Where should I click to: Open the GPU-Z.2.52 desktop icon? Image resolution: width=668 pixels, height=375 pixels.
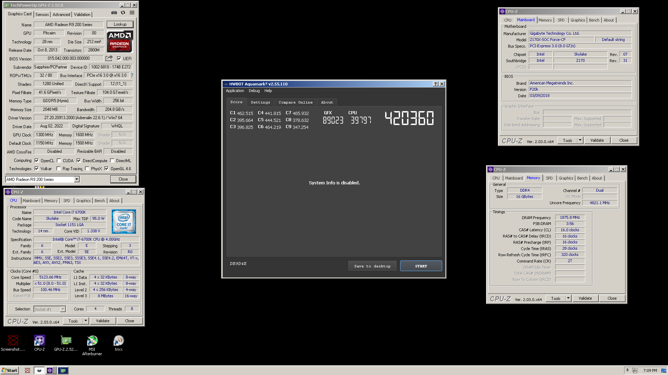tap(66, 343)
